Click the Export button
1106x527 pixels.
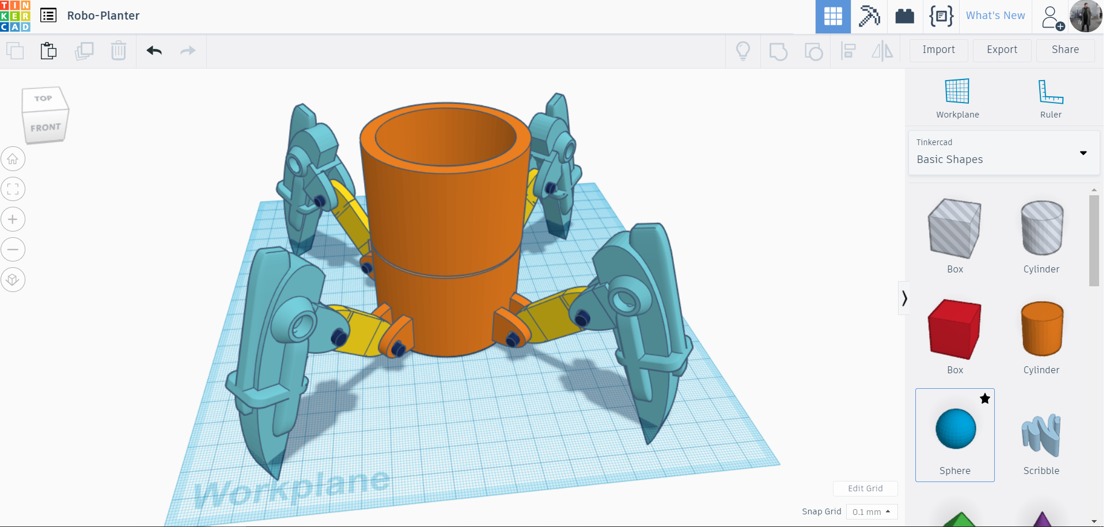click(1002, 50)
